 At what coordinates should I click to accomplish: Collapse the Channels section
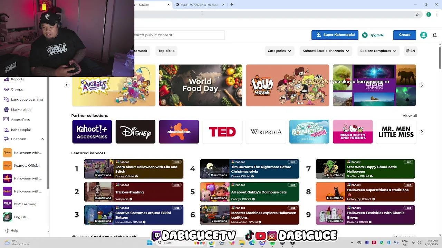point(42,139)
